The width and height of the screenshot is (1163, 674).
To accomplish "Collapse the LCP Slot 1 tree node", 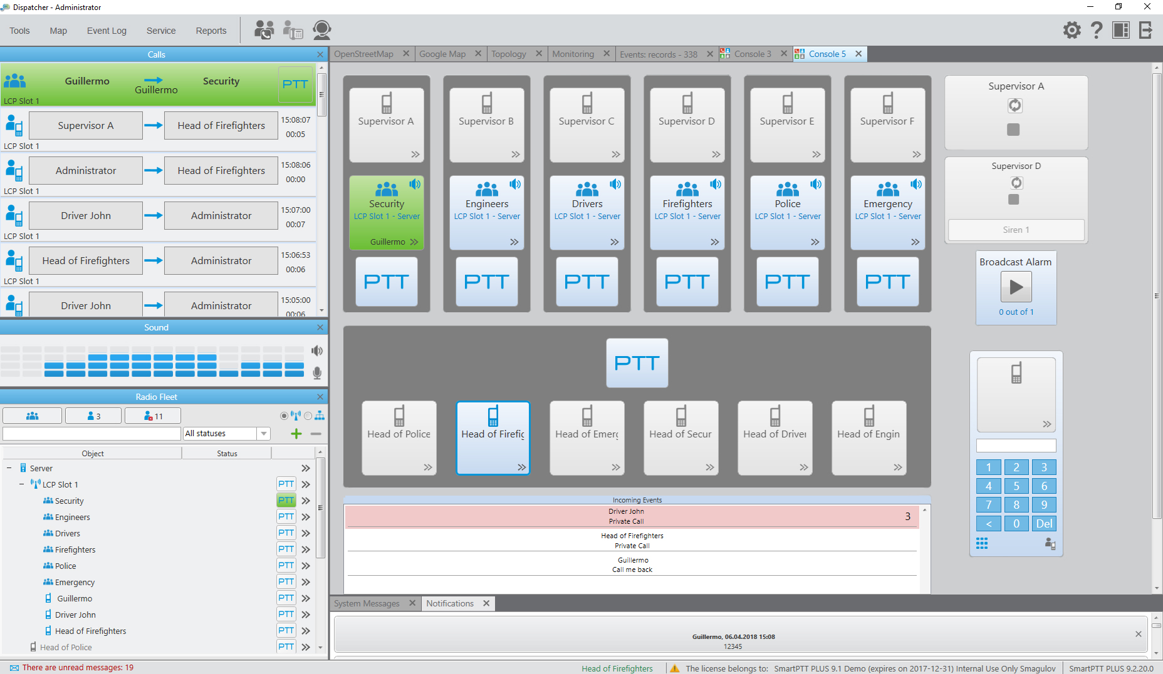I will tap(21, 484).
